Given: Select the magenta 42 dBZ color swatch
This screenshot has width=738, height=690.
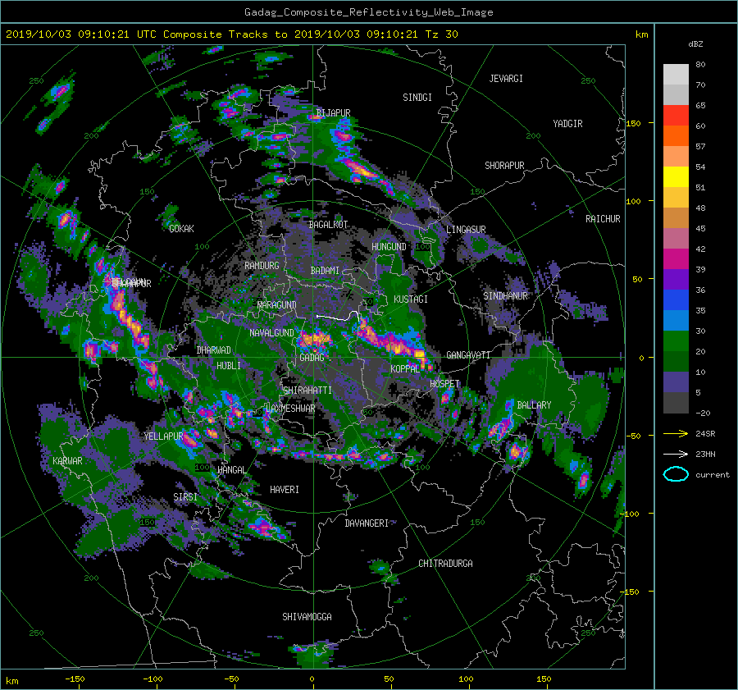Looking at the screenshot, I should click(x=676, y=258).
